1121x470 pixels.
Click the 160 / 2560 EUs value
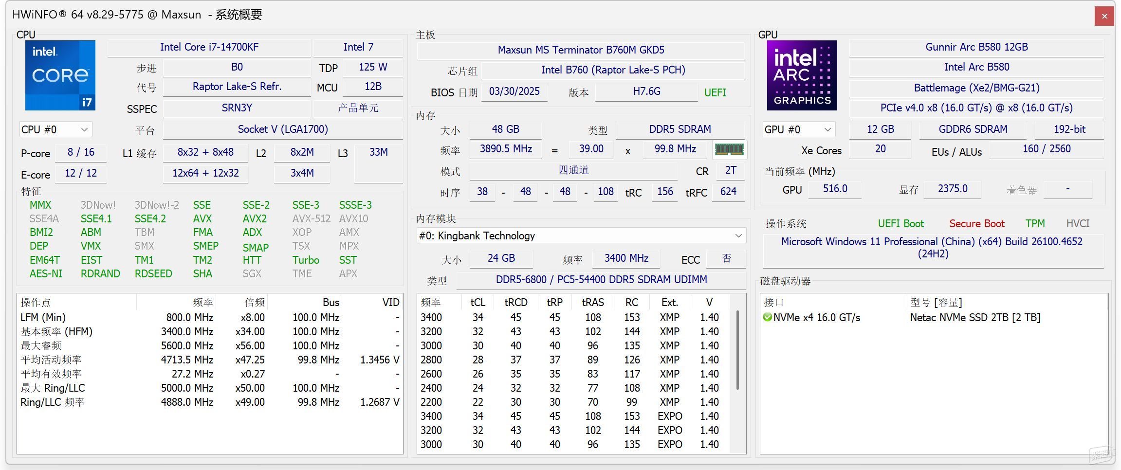[x=1047, y=149]
